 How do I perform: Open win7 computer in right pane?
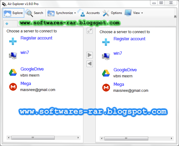point(118,53)
